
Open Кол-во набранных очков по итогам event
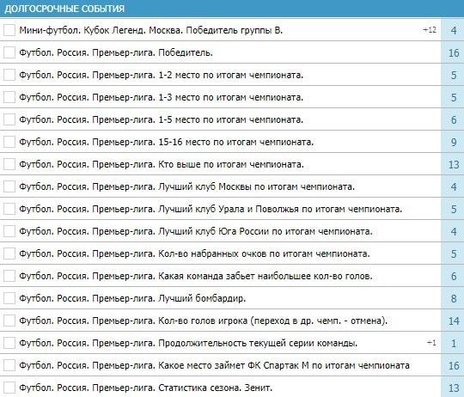pos(195,253)
